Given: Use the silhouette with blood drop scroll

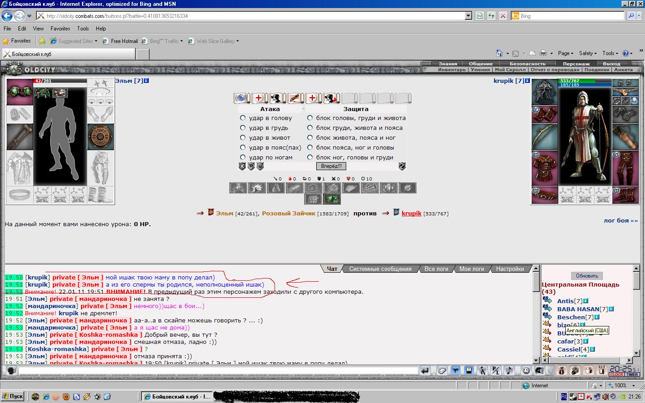Looking at the screenshot, I should click(331, 98).
